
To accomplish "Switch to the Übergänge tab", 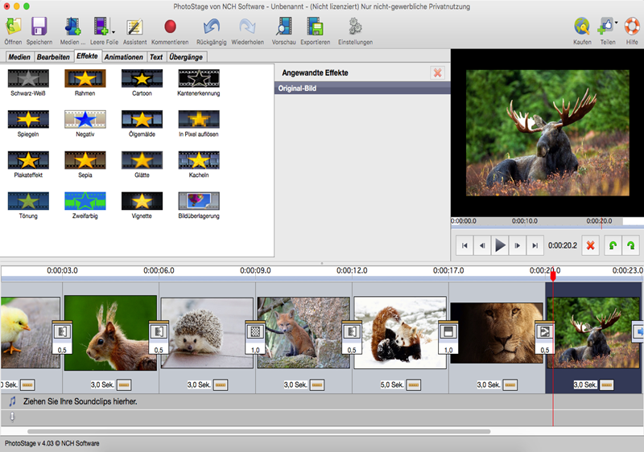I will [186, 57].
